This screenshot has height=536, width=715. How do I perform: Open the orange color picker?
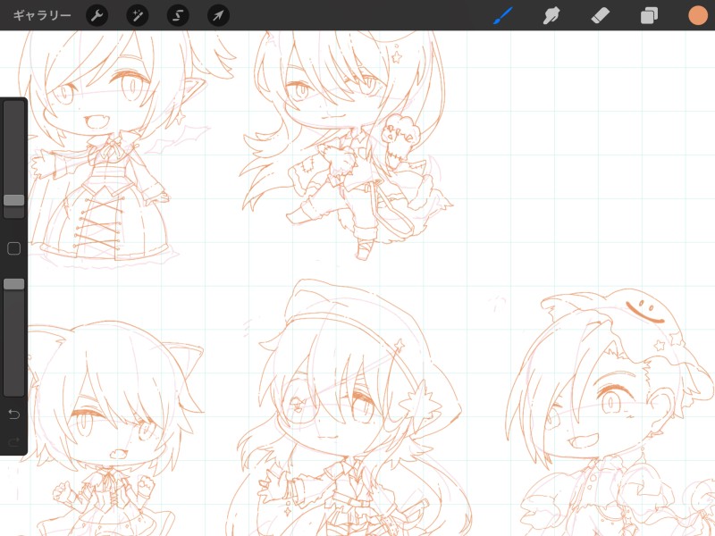(x=698, y=15)
